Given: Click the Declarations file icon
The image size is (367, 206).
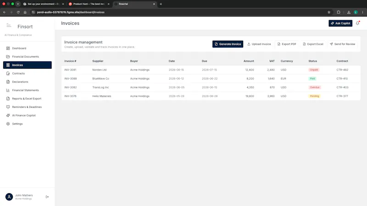Looking at the screenshot, I should point(8,82).
